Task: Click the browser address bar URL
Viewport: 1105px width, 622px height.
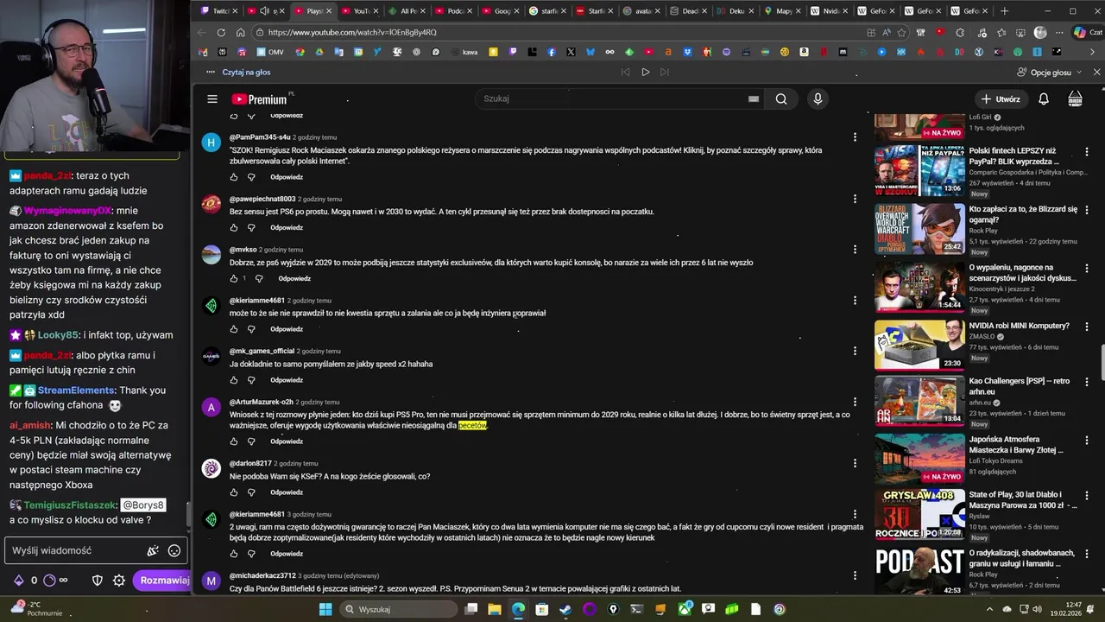Action: tap(352, 33)
